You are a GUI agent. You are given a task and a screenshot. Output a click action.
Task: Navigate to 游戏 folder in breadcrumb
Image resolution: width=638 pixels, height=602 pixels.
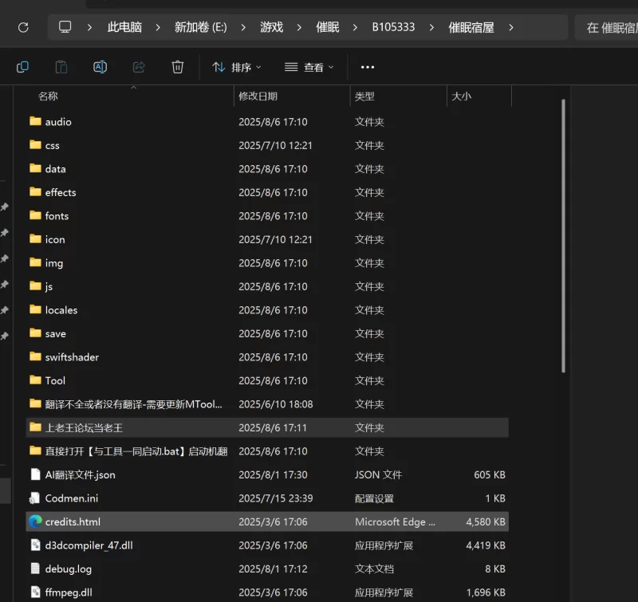point(271,27)
